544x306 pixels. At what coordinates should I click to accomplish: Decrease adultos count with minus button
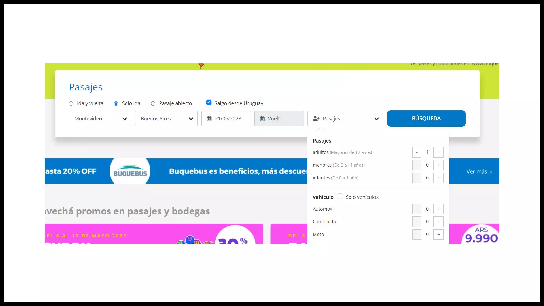tap(417, 152)
